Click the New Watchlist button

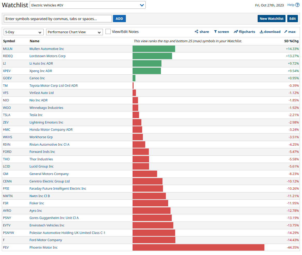coord(271,19)
